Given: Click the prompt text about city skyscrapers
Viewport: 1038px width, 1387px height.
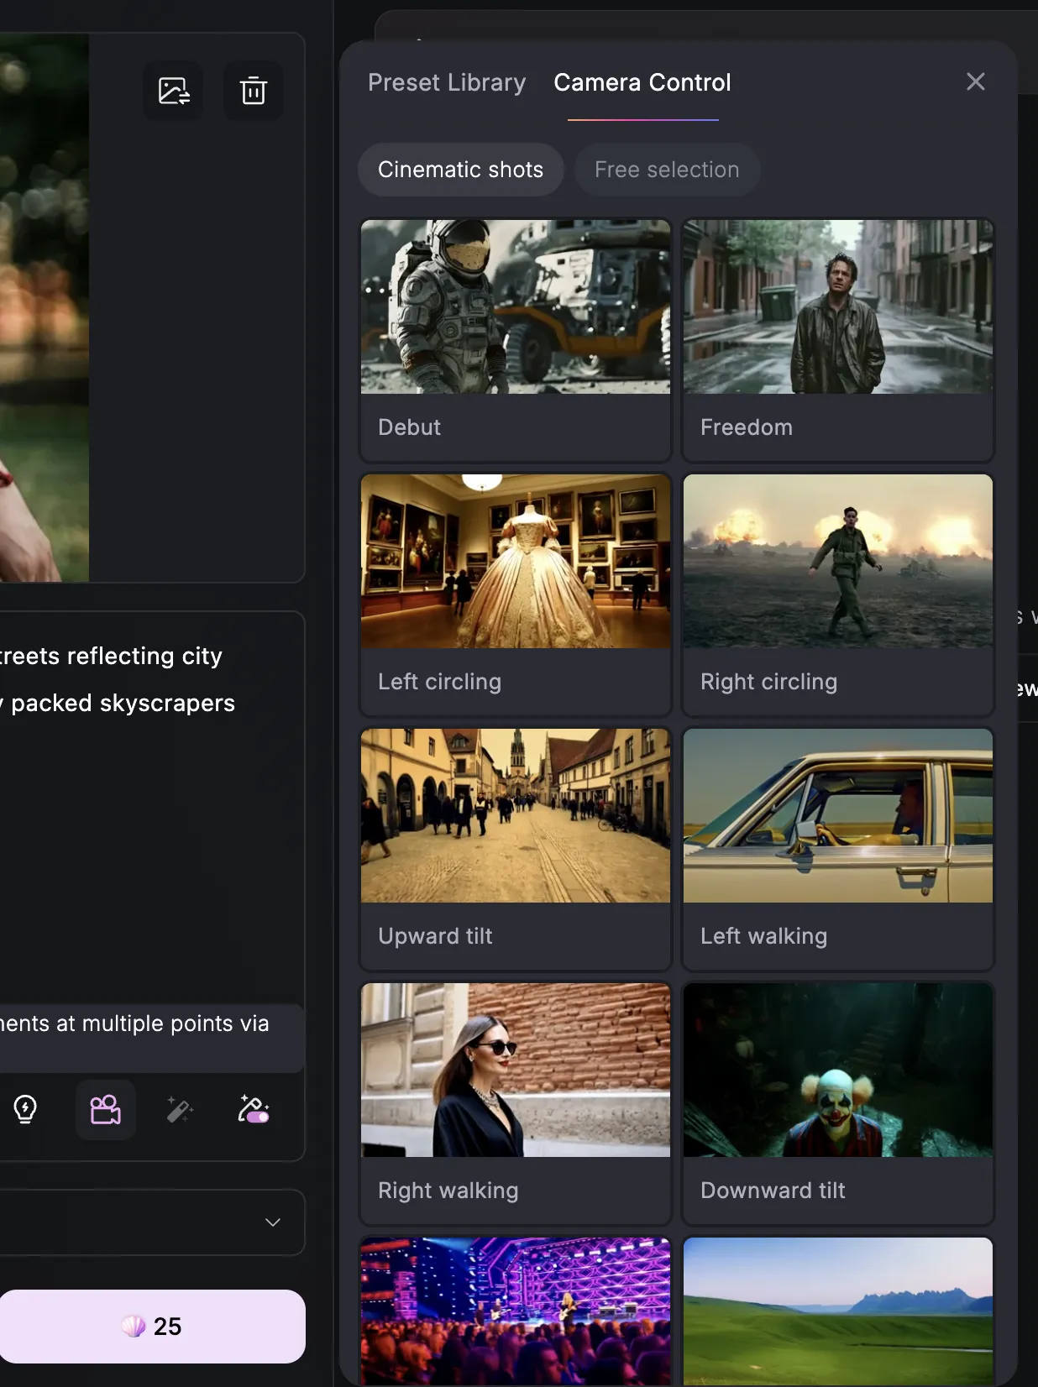Looking at the screenshot, I should tap(118, 679).
